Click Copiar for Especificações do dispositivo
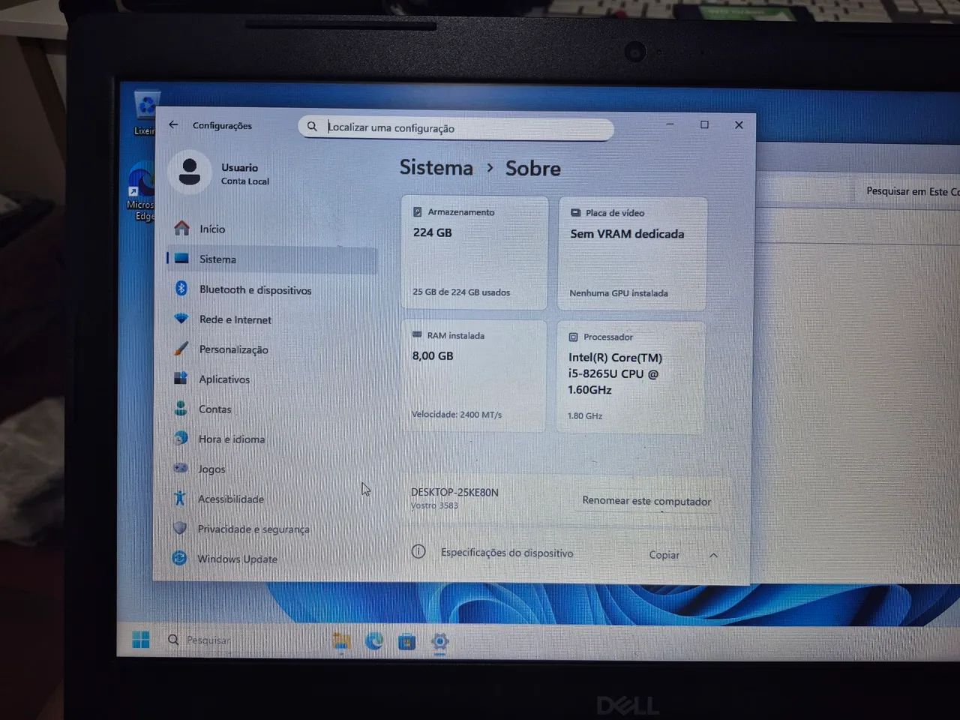The height and width of the screenshot is (720, 960). (x=664, y=555)
